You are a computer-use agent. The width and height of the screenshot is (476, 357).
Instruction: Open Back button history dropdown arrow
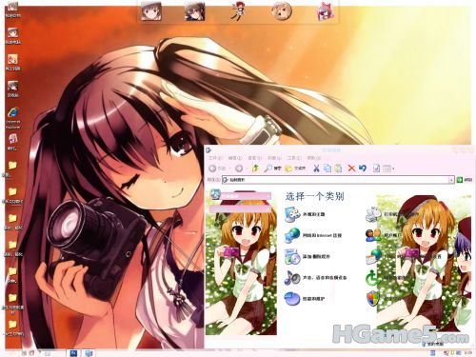[x=230, y=169]
